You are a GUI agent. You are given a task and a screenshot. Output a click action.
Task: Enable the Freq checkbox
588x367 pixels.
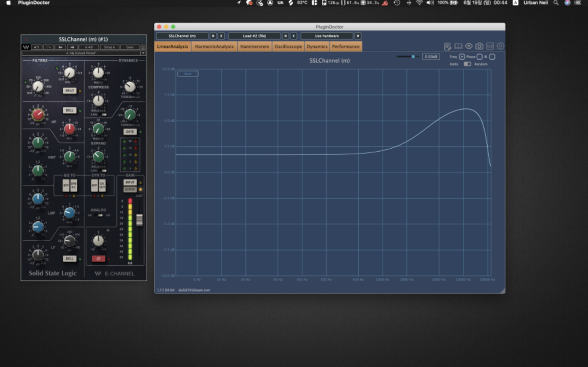click(462, 57)
